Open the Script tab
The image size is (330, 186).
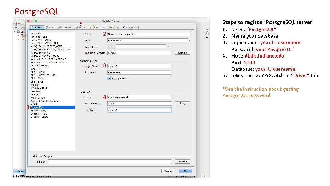pyautogui.click(x=114, y=28)
